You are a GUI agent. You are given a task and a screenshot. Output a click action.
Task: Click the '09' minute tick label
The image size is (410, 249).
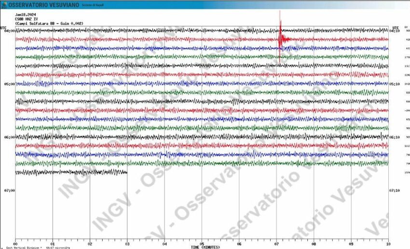351,244
